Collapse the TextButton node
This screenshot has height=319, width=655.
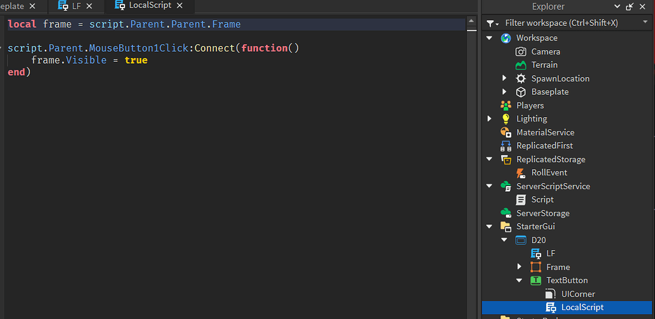[520, 280]
